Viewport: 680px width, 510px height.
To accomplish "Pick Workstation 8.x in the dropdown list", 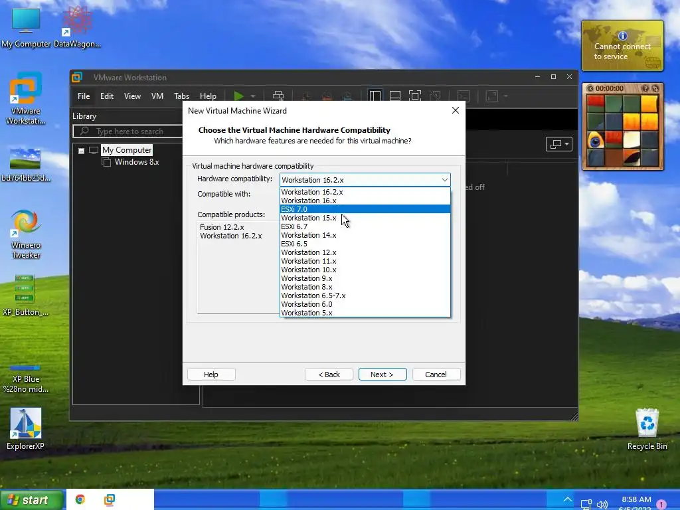I will (x=365, y=287).
